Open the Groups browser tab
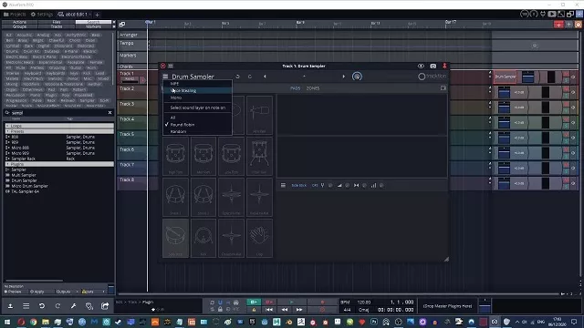This screenshot has height=328, width=584. 19,26
